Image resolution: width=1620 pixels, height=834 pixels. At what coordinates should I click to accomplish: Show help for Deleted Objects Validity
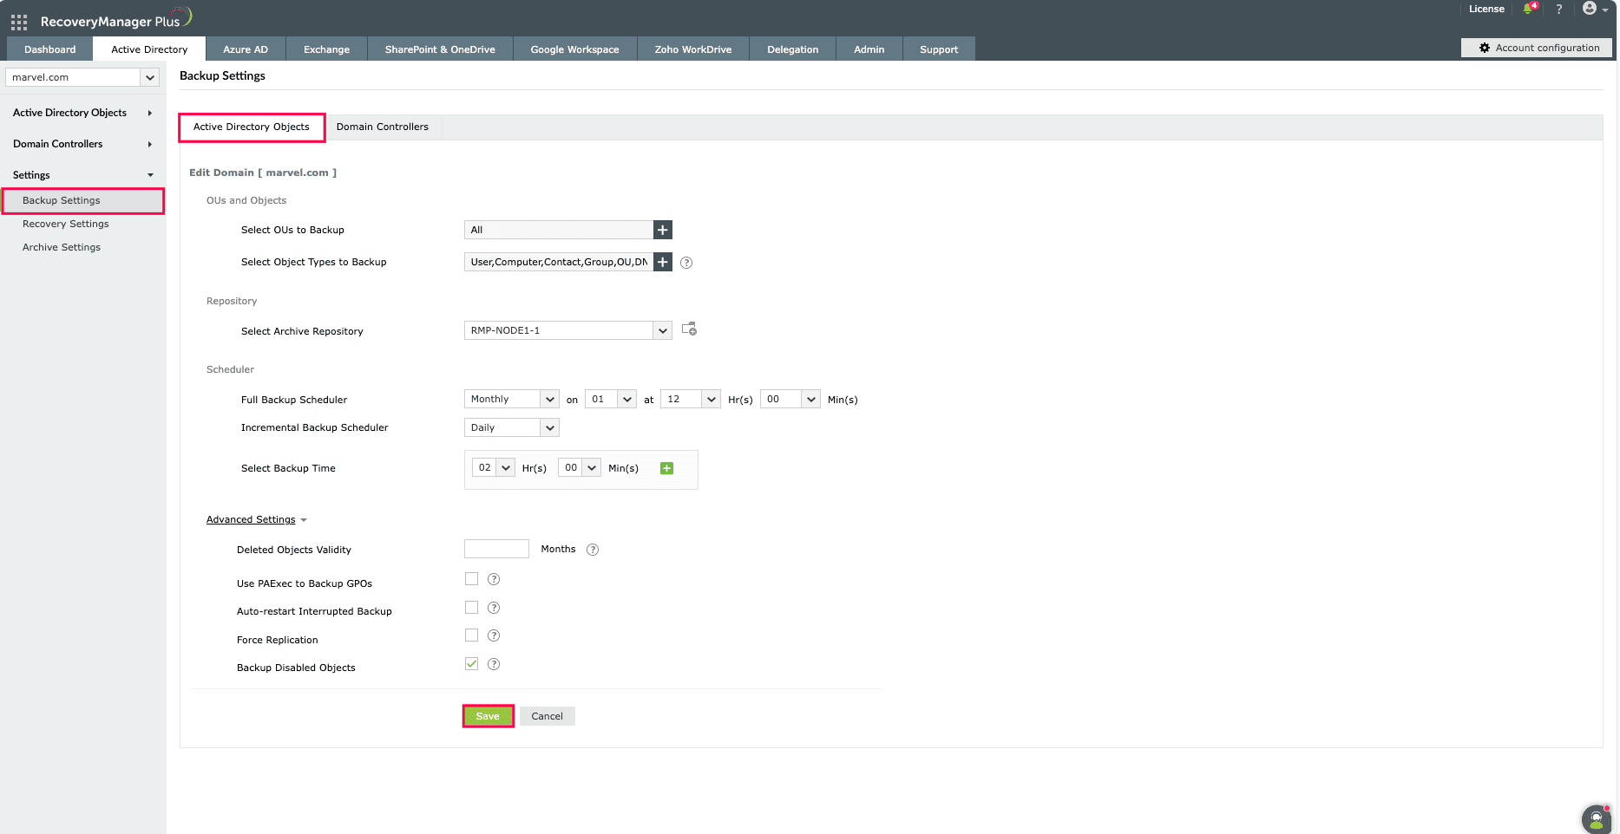[593, 550]
